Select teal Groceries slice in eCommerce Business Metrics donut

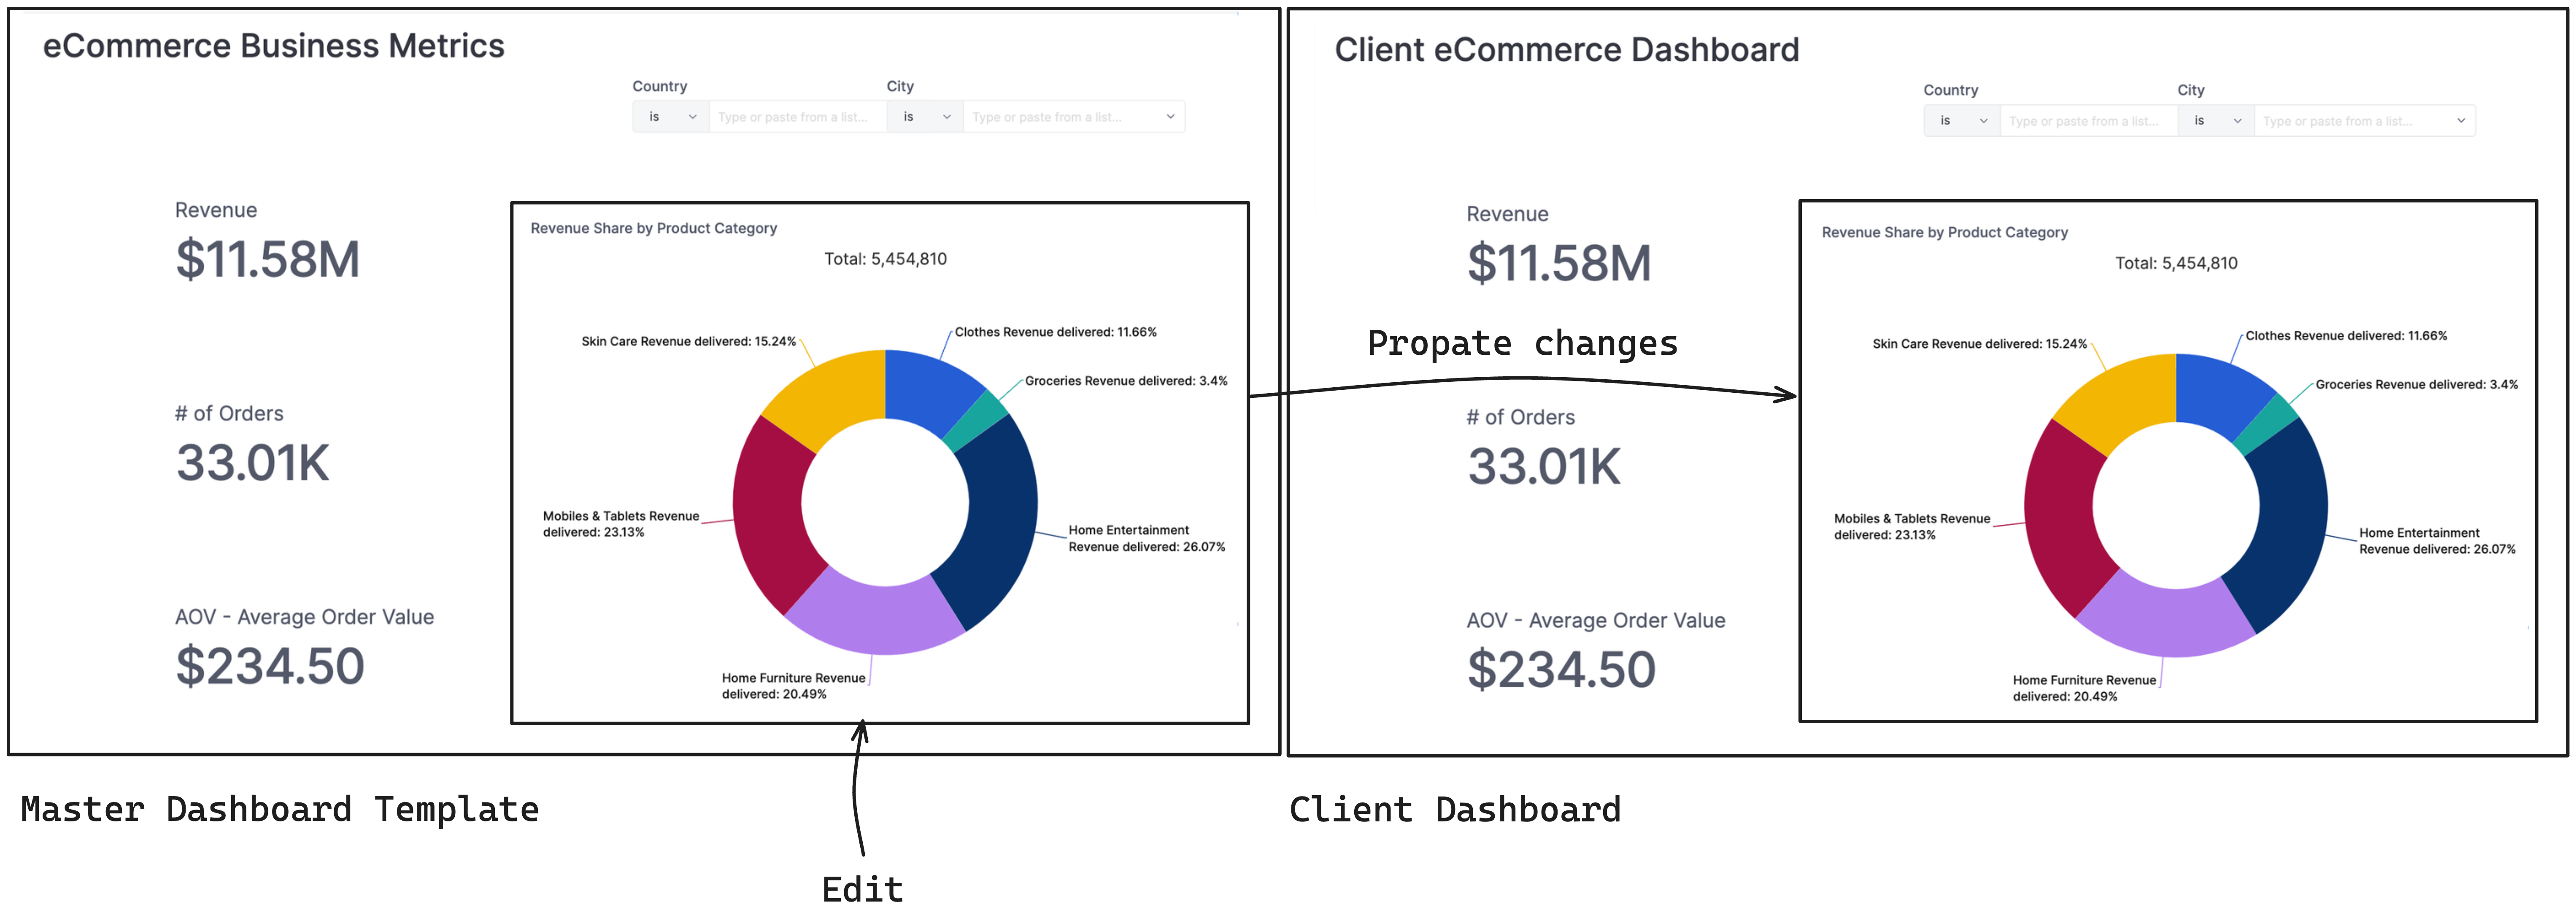point(975,421)
